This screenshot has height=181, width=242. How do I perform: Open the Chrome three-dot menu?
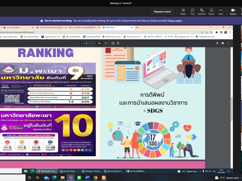pyautogui.click(x=230, y=32)
